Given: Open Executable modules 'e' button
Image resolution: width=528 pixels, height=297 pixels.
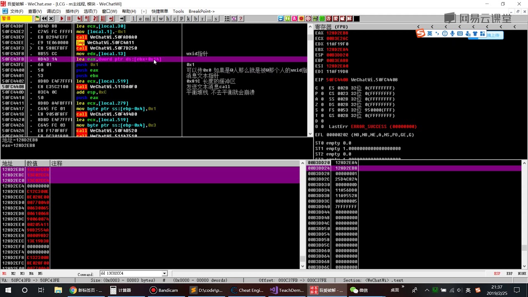Looking at the screenshot, I should pyautogui.click(x=140, y=19).
